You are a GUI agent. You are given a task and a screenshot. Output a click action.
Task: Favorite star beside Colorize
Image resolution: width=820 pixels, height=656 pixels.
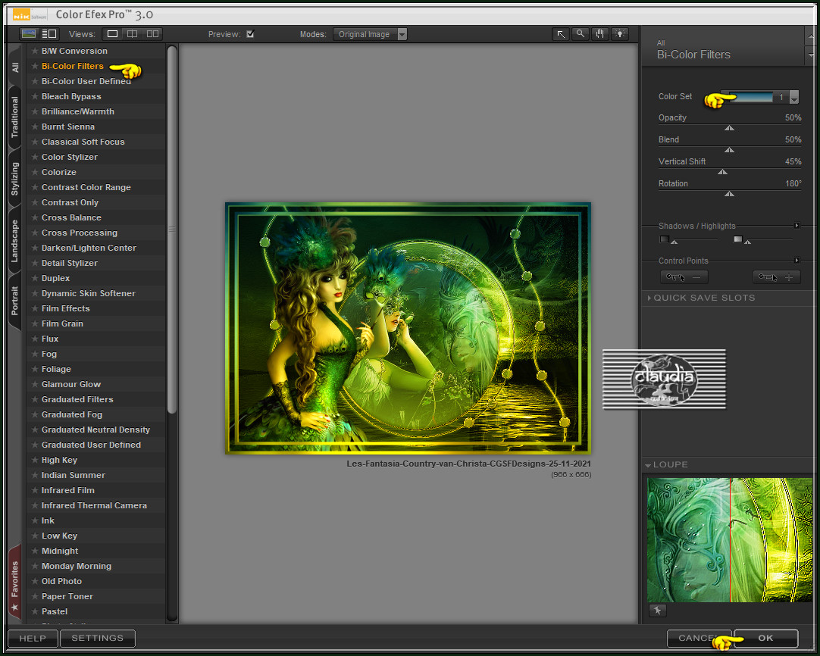click(x=35, y=172)
